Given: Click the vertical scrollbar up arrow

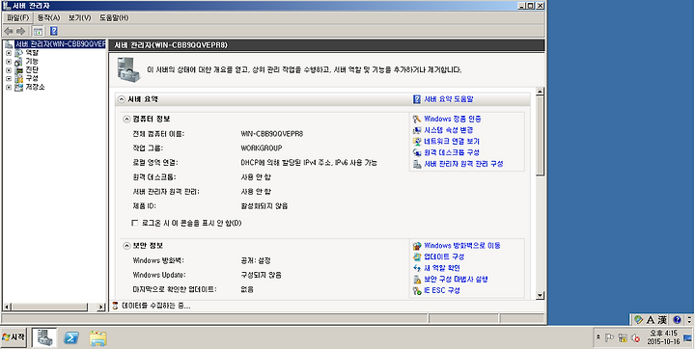Looking at the screenshot, I should (x=540, y=92).
